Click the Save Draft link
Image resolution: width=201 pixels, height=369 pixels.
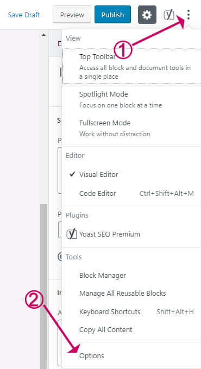click(24, 15)
